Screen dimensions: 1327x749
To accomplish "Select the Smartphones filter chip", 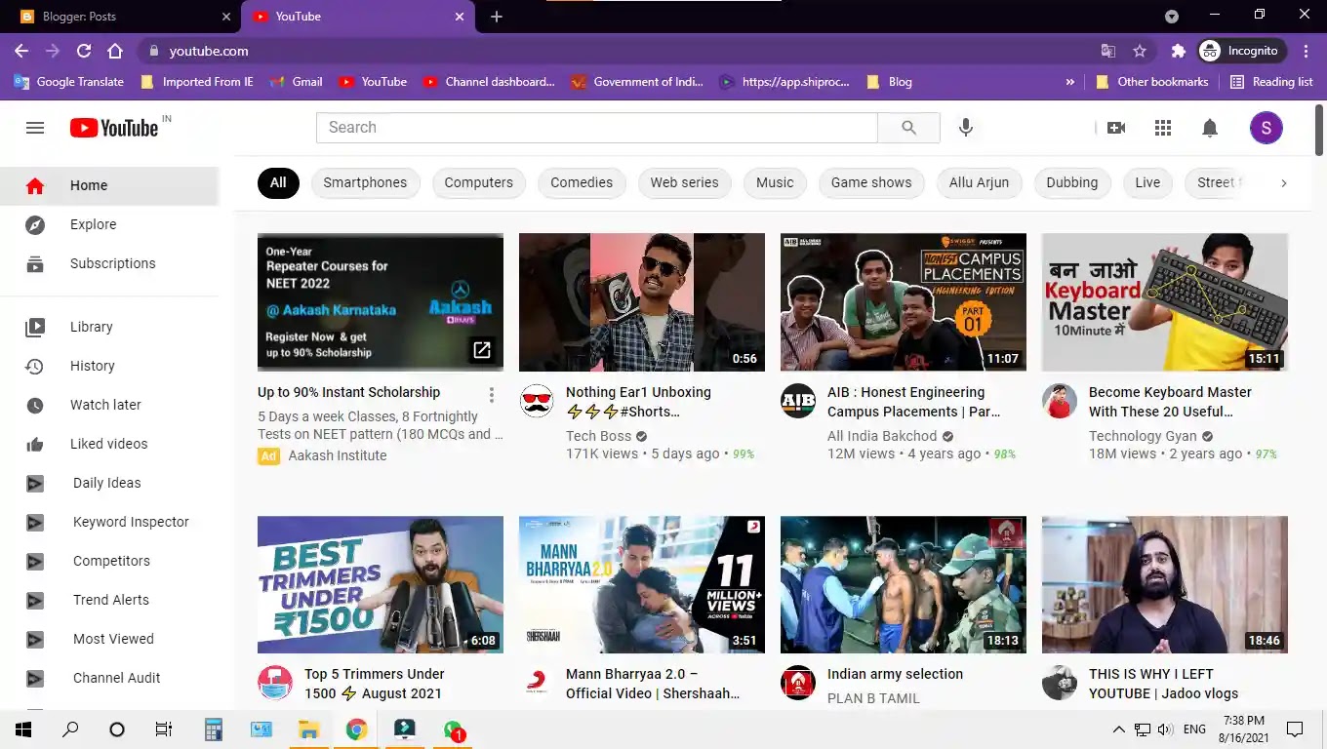I will (365, 182).
